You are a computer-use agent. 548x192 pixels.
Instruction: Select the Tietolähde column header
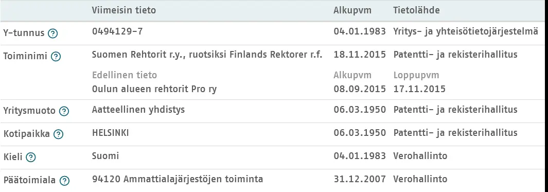417,10
